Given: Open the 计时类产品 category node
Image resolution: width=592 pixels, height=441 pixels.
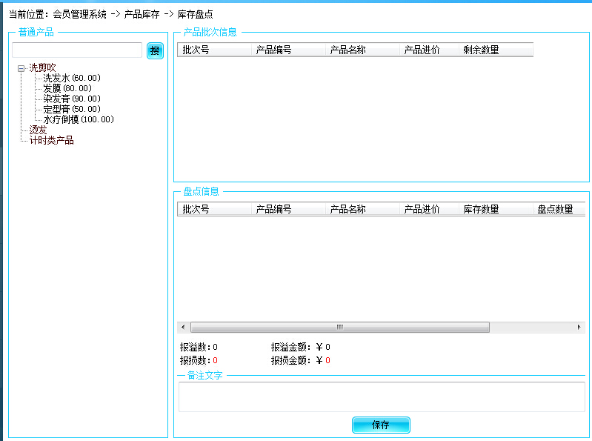Looking at the screenshot, I should [x=51, y=140].
